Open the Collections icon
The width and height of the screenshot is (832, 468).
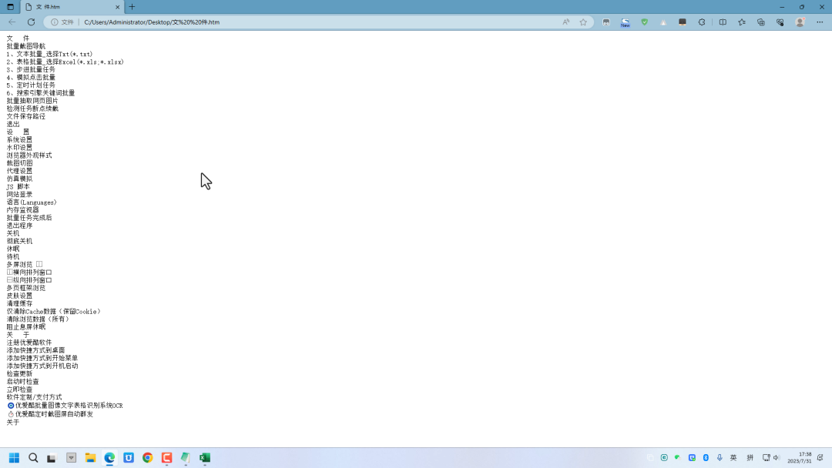point(761,22)
